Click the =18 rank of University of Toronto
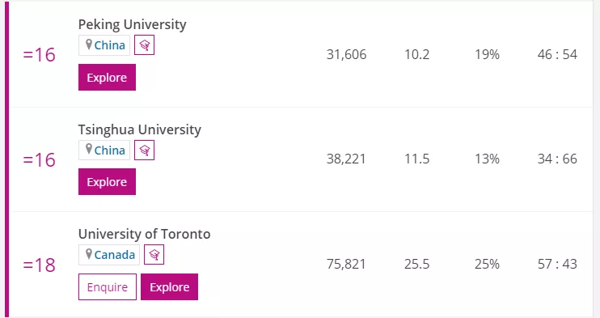The height and width of the screenshot is (318, 600). point(40,265)
